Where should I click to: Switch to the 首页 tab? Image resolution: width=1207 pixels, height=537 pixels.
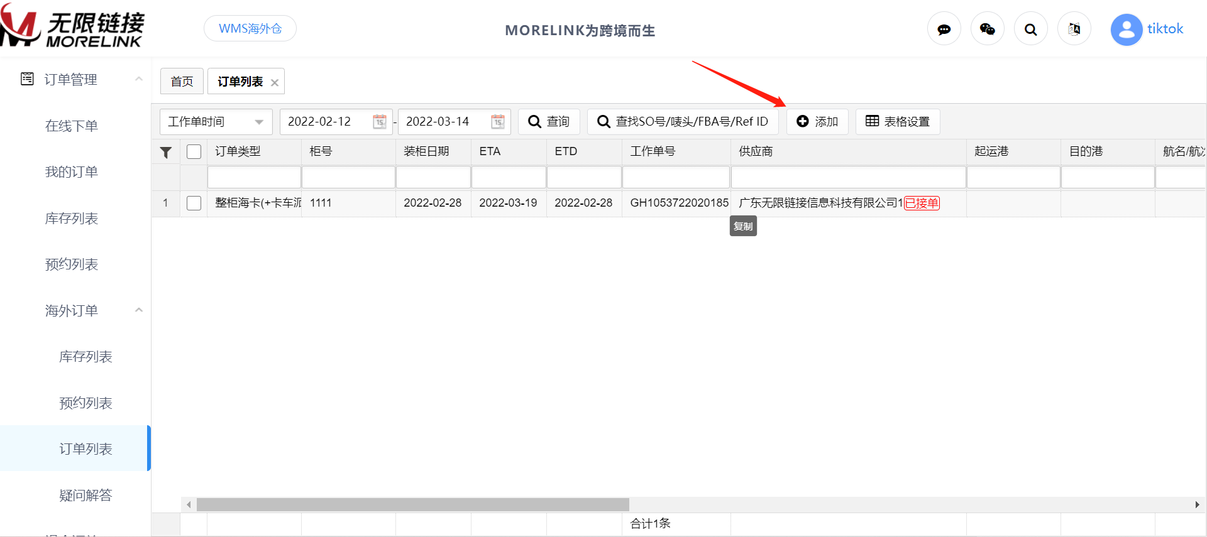click(182, 81)
